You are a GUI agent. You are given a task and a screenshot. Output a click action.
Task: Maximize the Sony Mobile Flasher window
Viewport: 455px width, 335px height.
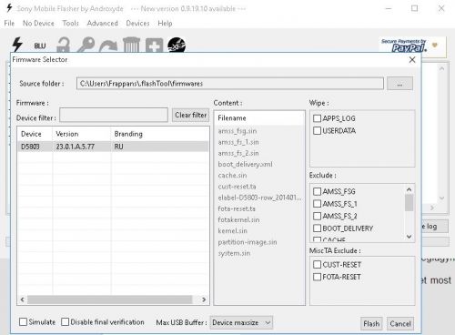click(415, 8)
